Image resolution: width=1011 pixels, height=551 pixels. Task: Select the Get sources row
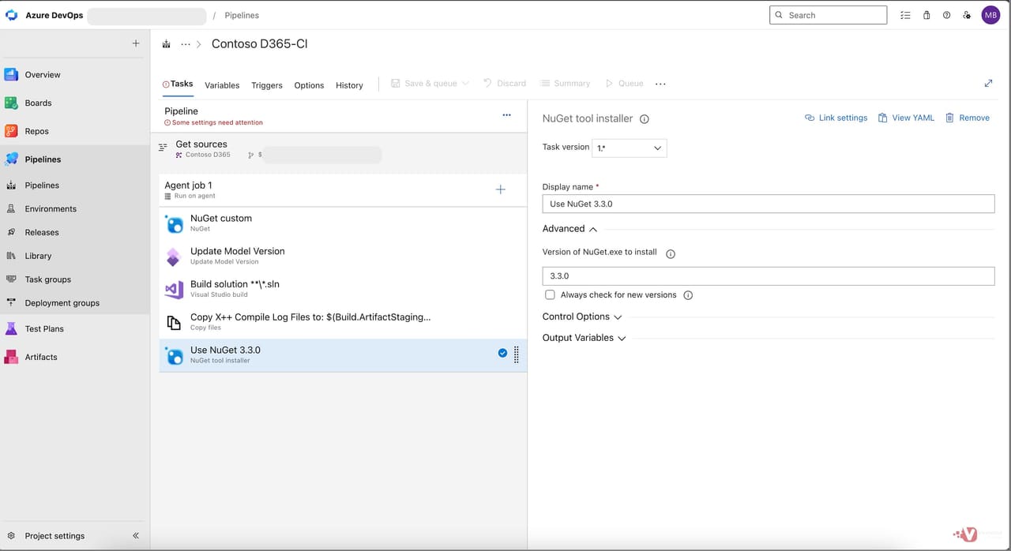(x=339, y=148)
